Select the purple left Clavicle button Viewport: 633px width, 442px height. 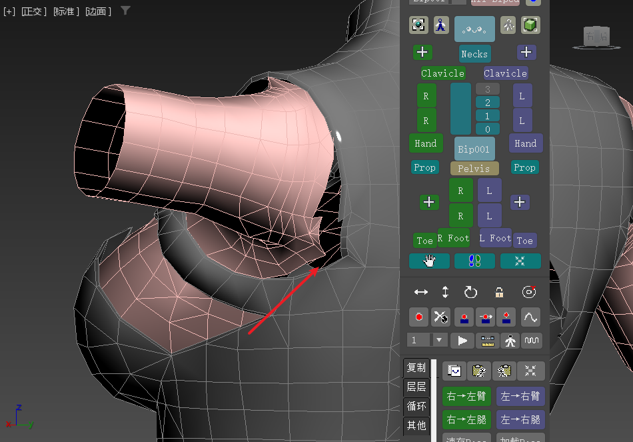506,73
